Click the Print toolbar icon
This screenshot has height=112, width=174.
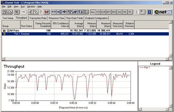(10, 12)
